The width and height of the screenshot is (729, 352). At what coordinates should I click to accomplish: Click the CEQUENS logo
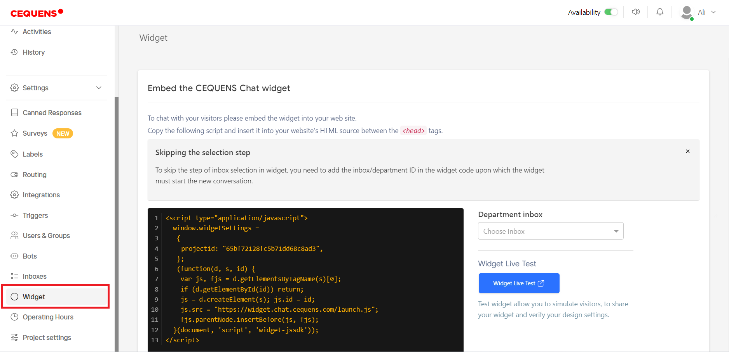click(37, 13)
